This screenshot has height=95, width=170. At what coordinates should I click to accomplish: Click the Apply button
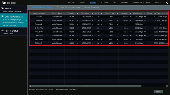pyautogui.click(x=158, y=91)
